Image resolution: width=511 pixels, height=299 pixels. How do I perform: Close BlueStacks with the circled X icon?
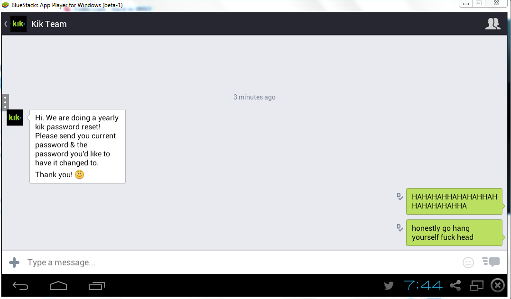[498, 285]
